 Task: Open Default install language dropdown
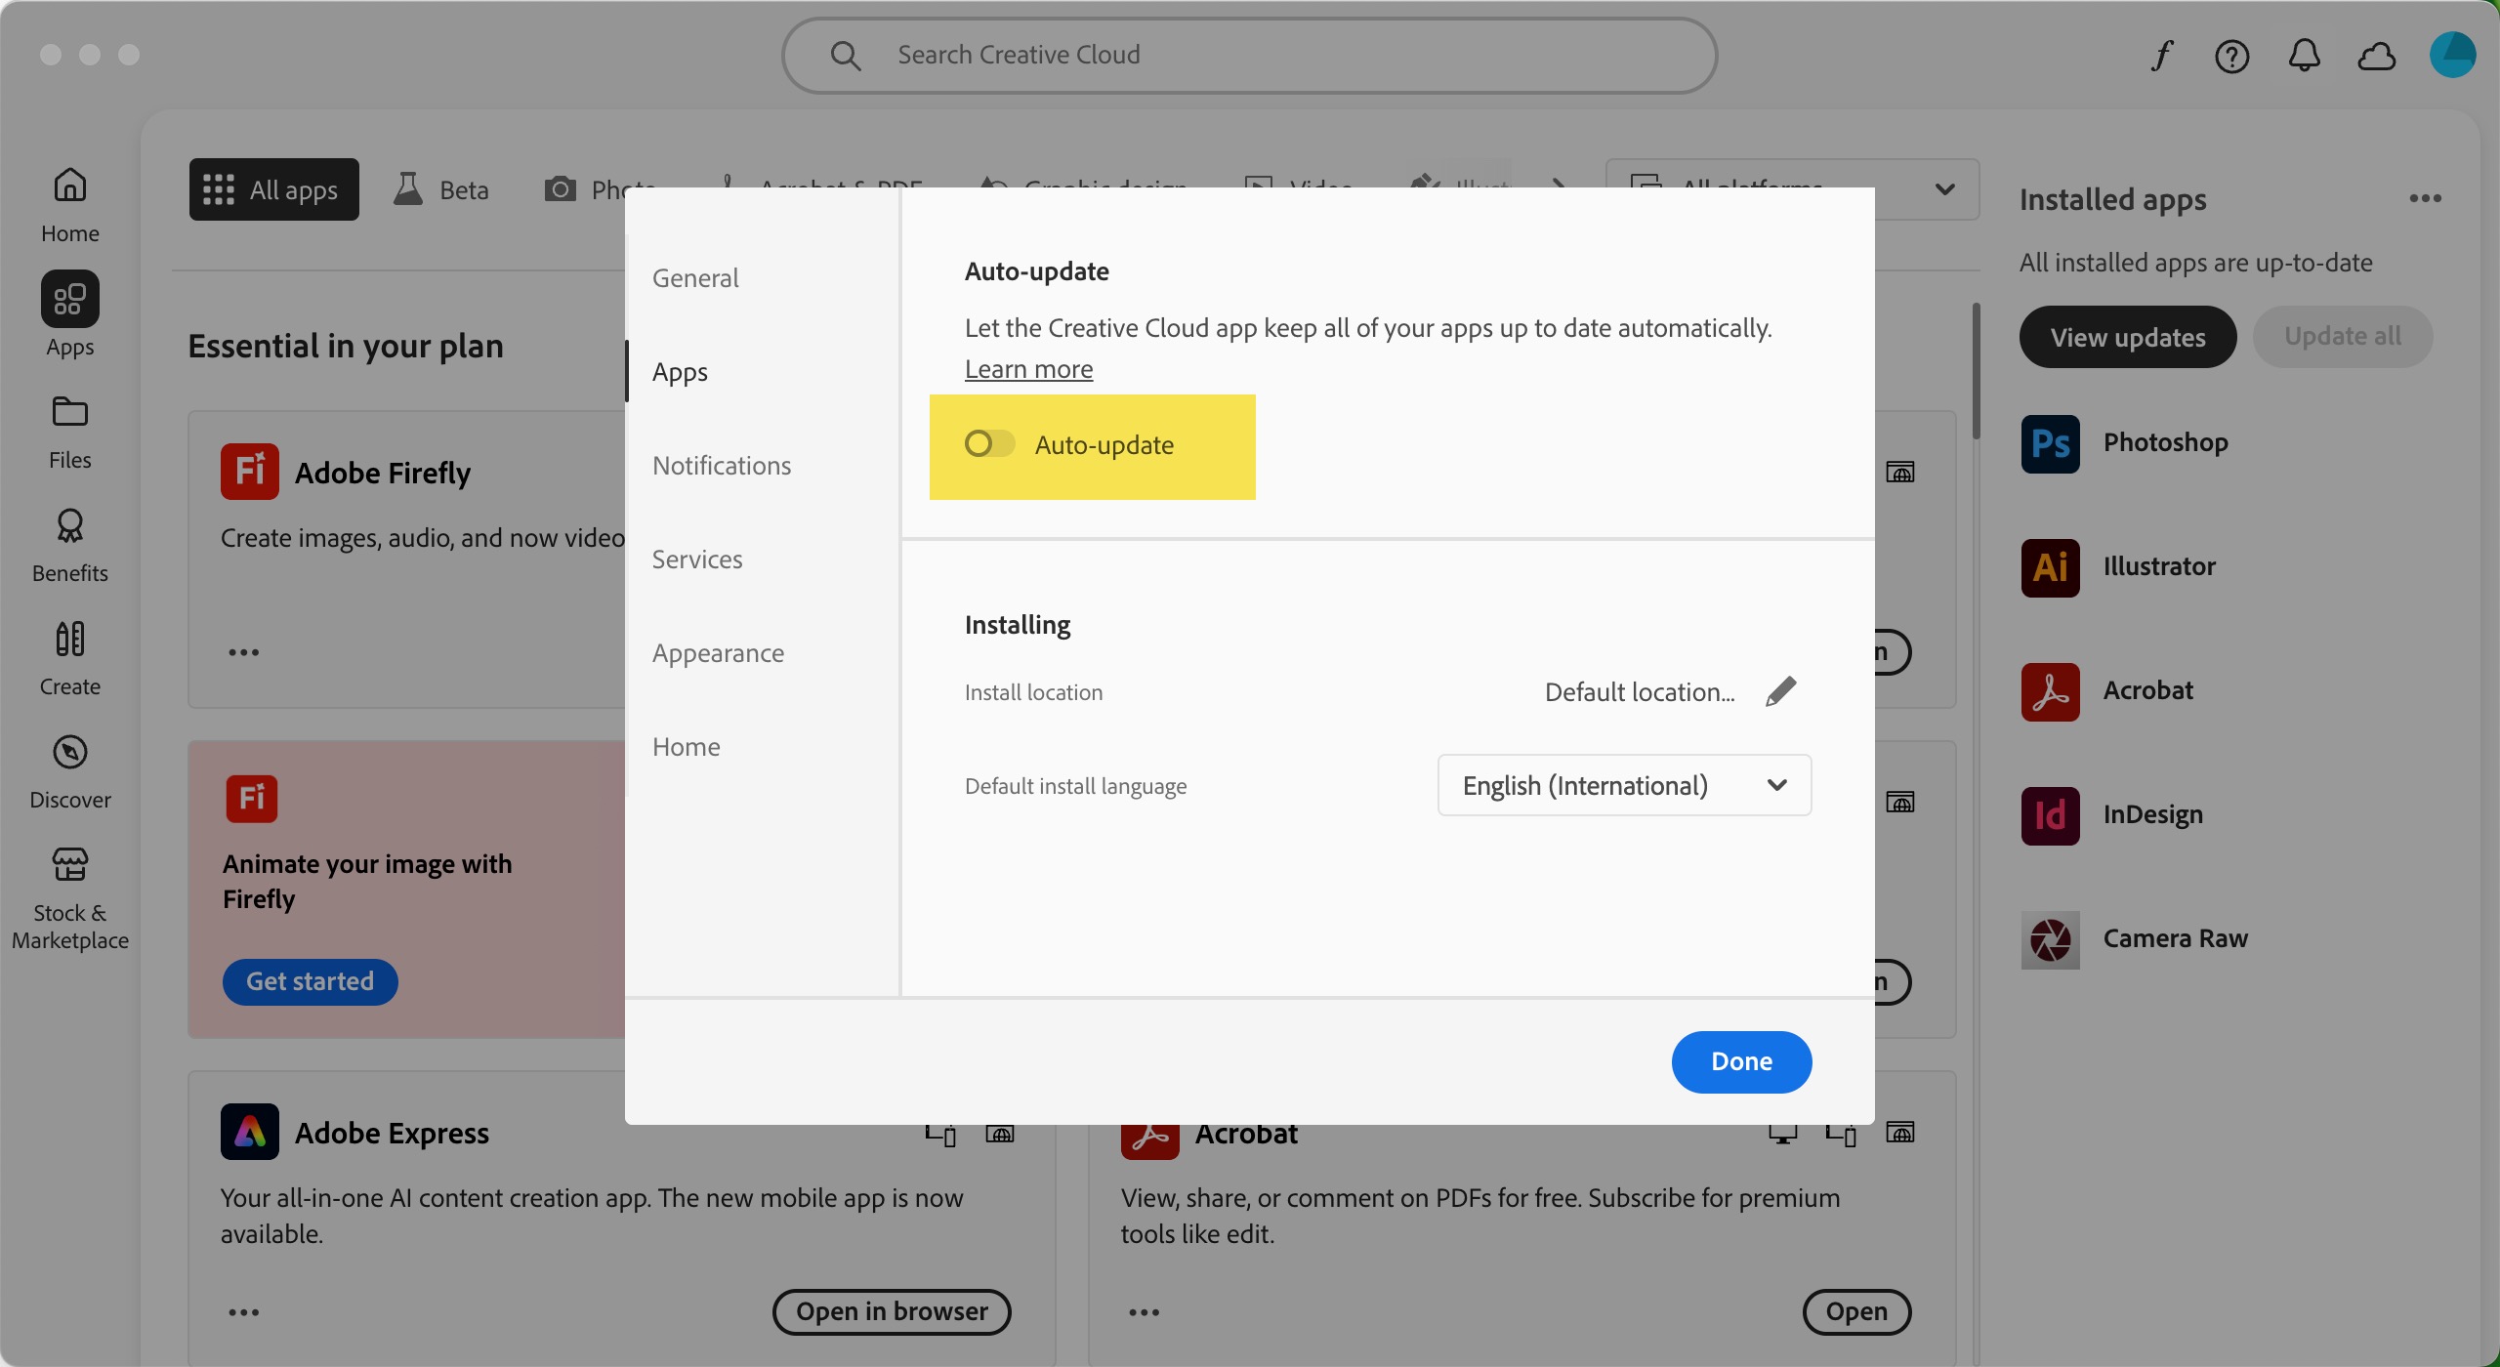(x=1624, y=785)
